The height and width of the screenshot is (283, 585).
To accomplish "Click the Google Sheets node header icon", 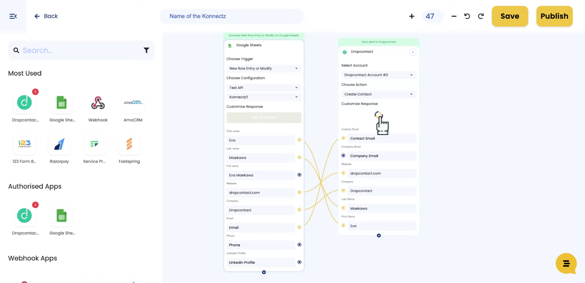I will tap(230, 46).
